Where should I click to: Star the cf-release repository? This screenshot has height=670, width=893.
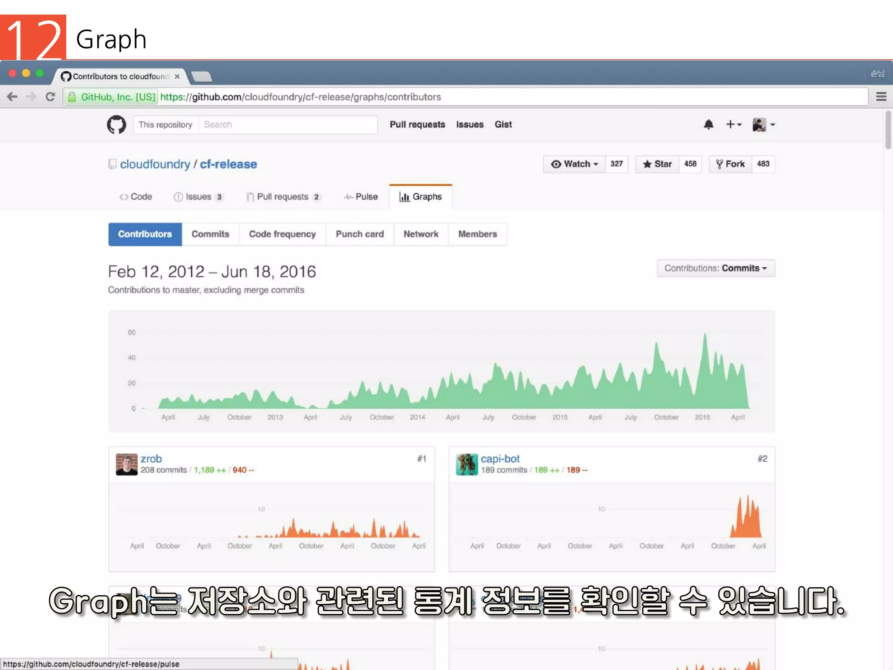click(x=657, y=164)
